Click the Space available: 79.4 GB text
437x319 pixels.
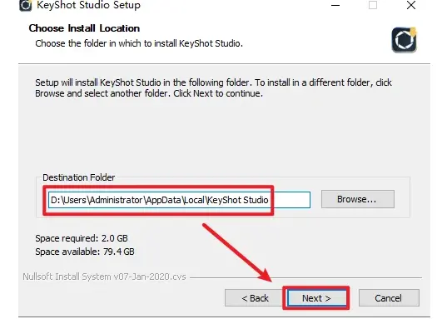tap(85, 252)
